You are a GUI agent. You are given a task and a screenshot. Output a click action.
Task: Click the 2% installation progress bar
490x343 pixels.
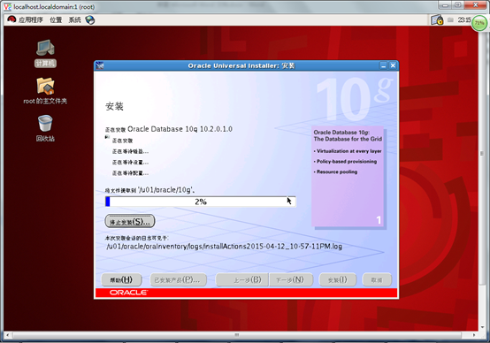click(x=200, y=202)
